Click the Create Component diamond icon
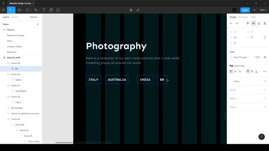Image resolution: width=269 pixels, height=151 pixels. (x=131, y=10)
